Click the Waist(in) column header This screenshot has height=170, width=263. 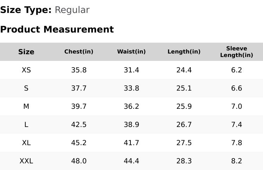tap(131, 52)
